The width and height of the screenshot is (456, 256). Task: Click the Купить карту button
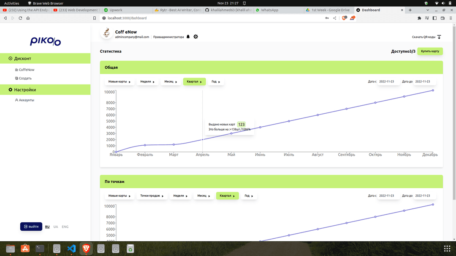pos(430,51)
